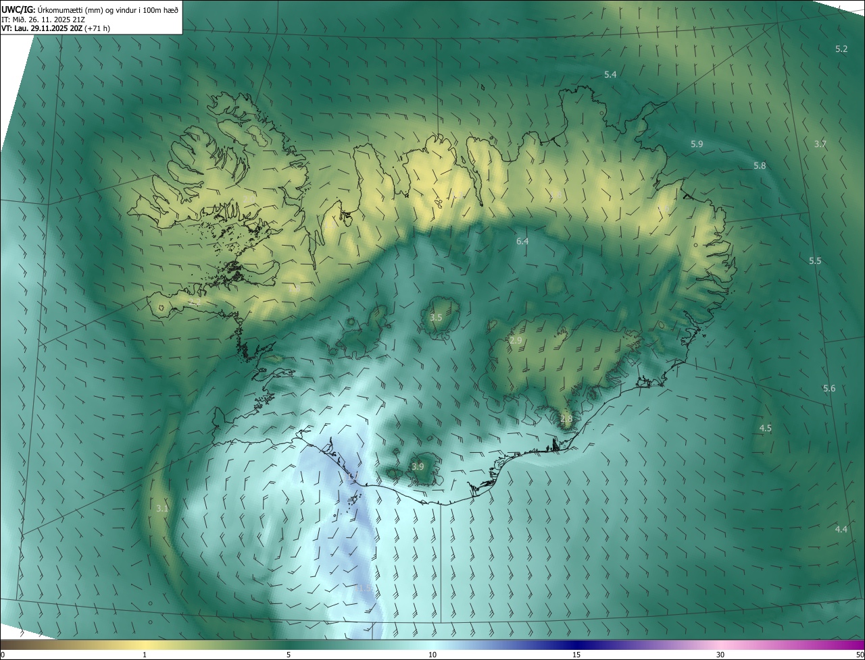Click the VT: Lau. 29.11.2025 20Z line
Viewport: 865px width, 660px height.
pos(55,28)
